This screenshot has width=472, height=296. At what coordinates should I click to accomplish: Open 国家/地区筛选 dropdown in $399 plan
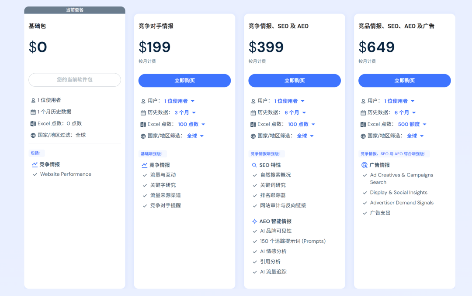coord(305,136)
